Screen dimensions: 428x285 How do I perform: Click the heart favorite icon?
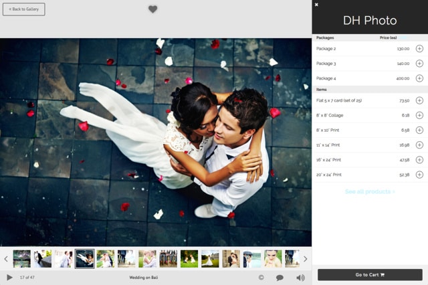point(152,9)
